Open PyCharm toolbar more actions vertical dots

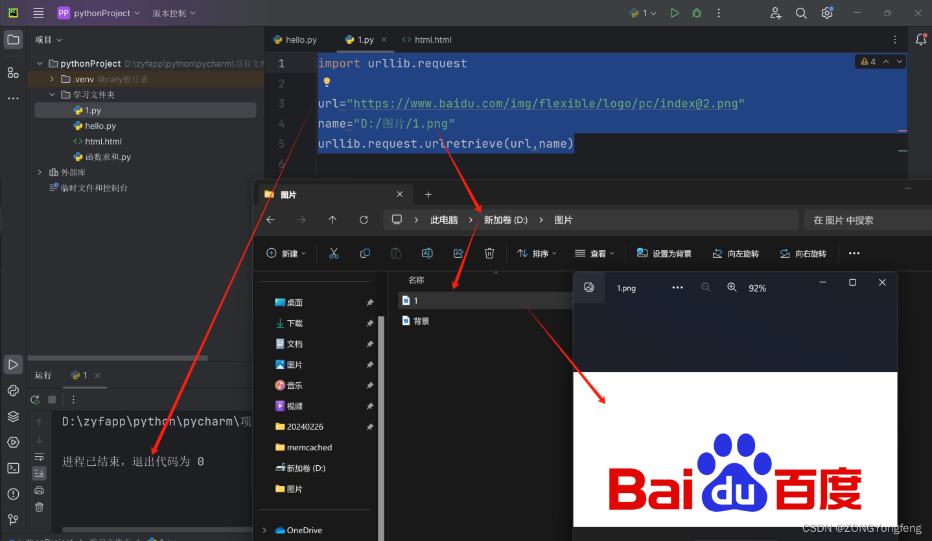[719, 13]
